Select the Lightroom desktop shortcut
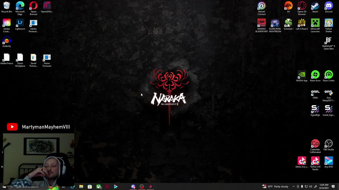339x190 pixels. coord(20,25)
